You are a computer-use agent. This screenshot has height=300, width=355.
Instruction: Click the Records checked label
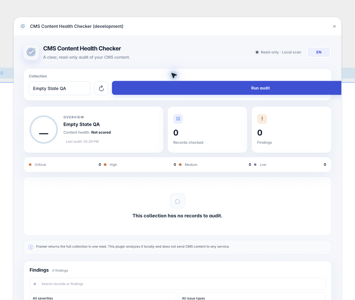click(188, 142)
